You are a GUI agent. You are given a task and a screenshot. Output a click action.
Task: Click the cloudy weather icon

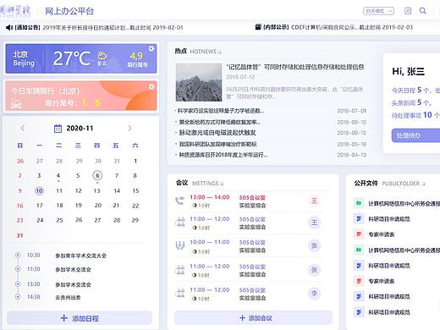(x=102, y=56)
